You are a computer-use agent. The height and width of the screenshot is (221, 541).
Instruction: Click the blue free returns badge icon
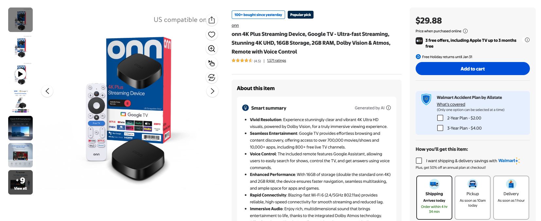tap(418, 56)
